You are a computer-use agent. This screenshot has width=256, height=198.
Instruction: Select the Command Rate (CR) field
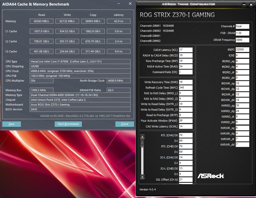coord(186,72)
